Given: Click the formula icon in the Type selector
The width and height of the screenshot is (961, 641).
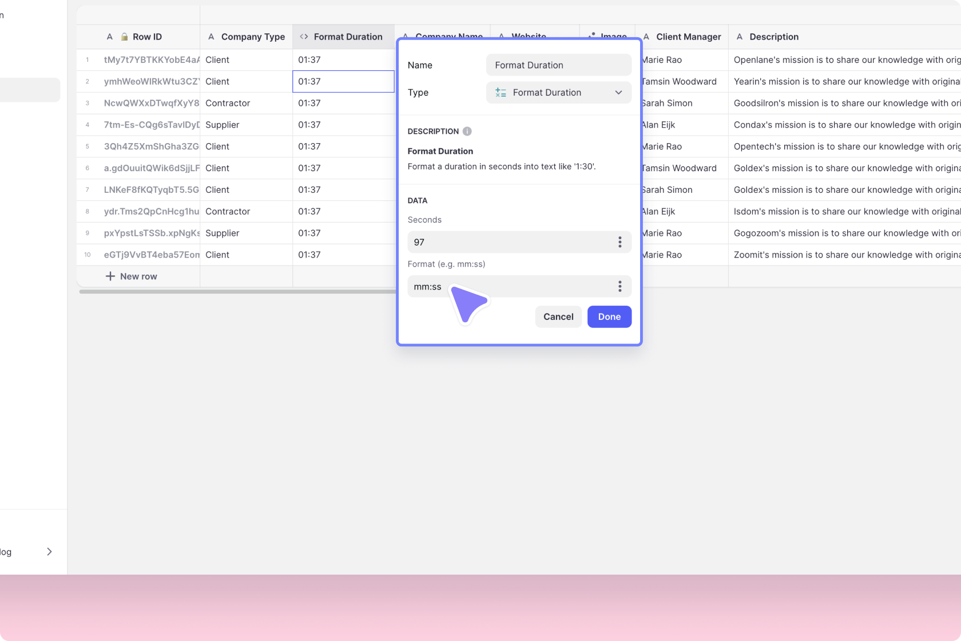Looking at the screenshot, I should click(x=500, y=92).
